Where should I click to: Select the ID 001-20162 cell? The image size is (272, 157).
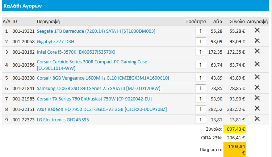pos(24,52)
